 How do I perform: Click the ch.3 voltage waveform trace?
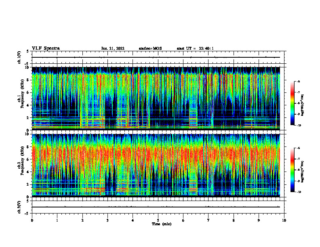pos(156,207)
